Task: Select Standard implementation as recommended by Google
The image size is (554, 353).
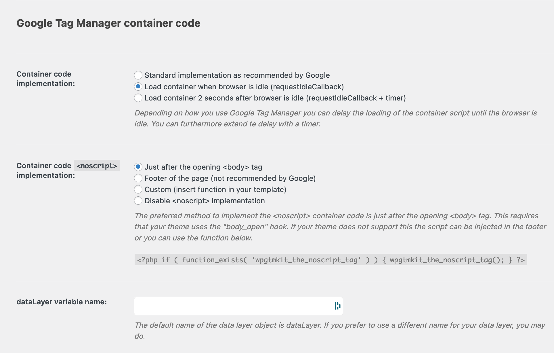Action: (x=138, y=75)
